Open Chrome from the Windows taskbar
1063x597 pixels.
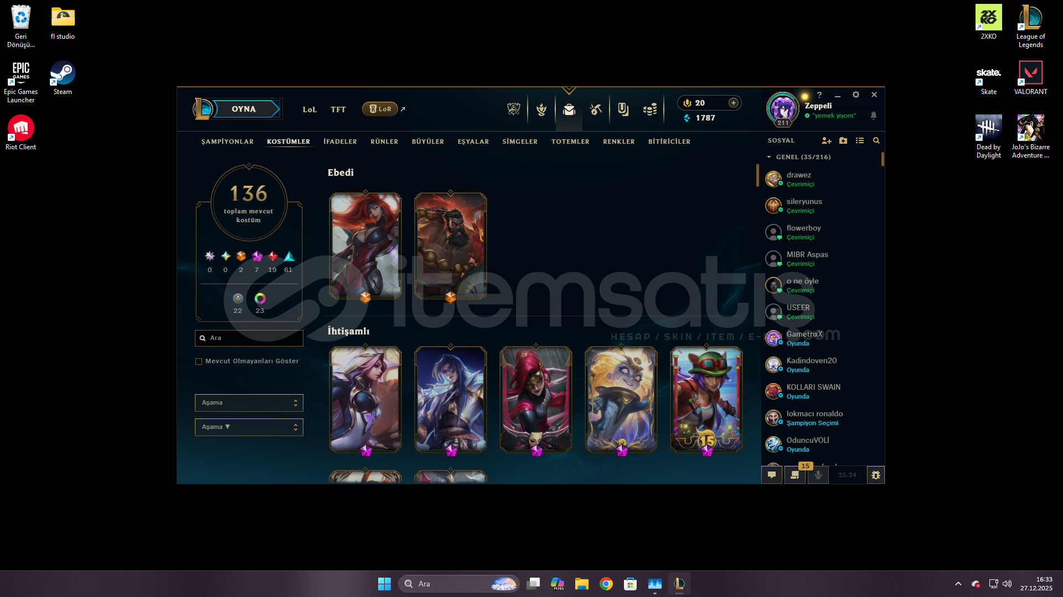point(606,584)
